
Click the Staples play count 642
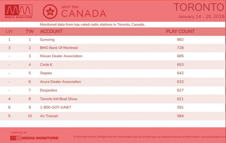(x=180, y=73)
